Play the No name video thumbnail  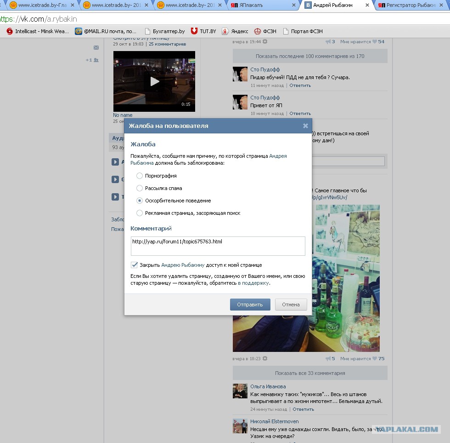pyautogui.click(x=154, y=81)
